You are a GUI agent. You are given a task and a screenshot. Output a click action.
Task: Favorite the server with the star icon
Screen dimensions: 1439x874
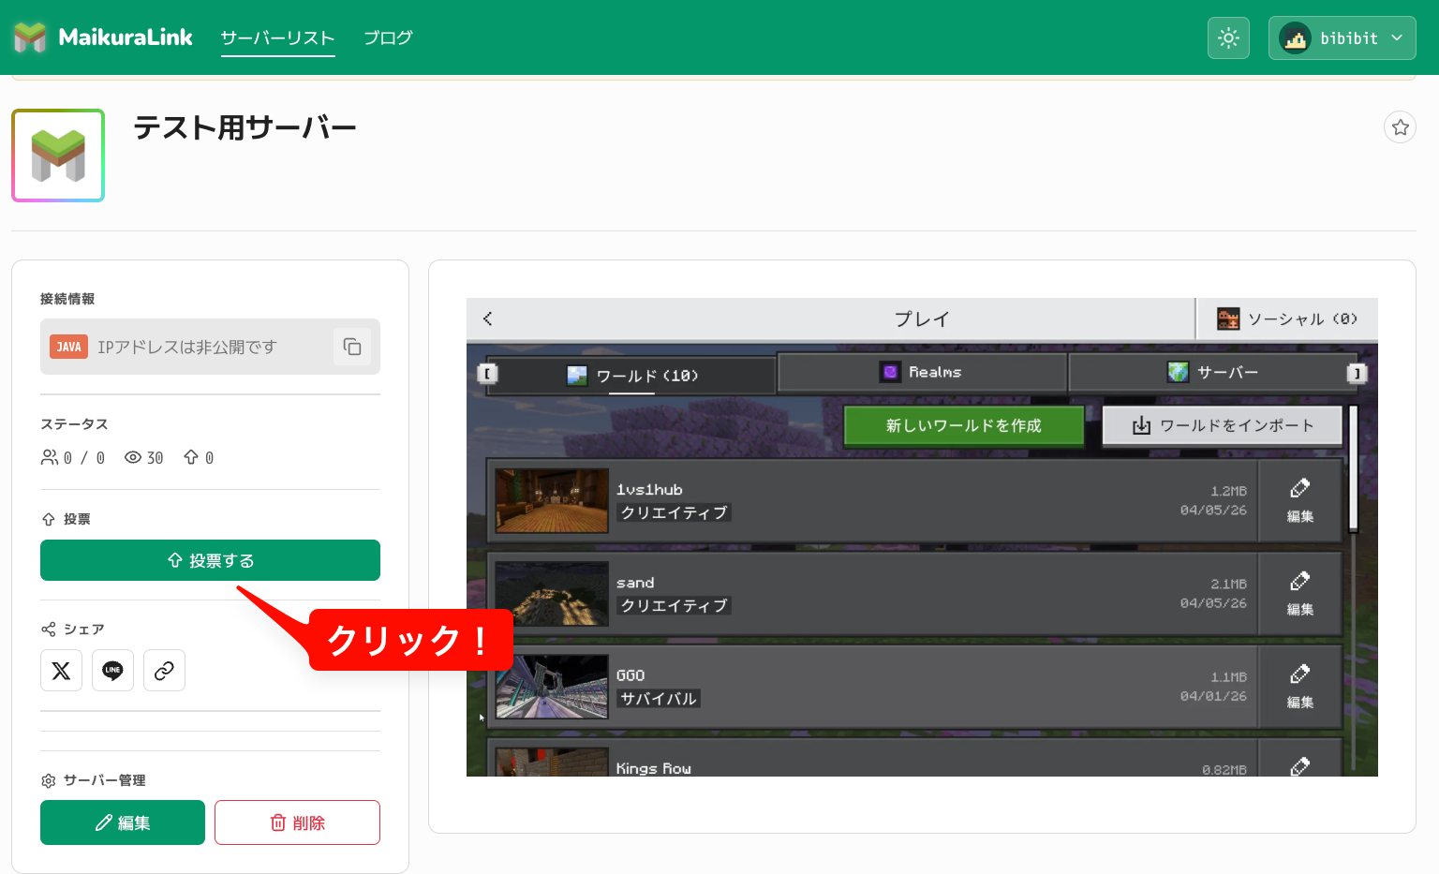(x=1400, y=126)
